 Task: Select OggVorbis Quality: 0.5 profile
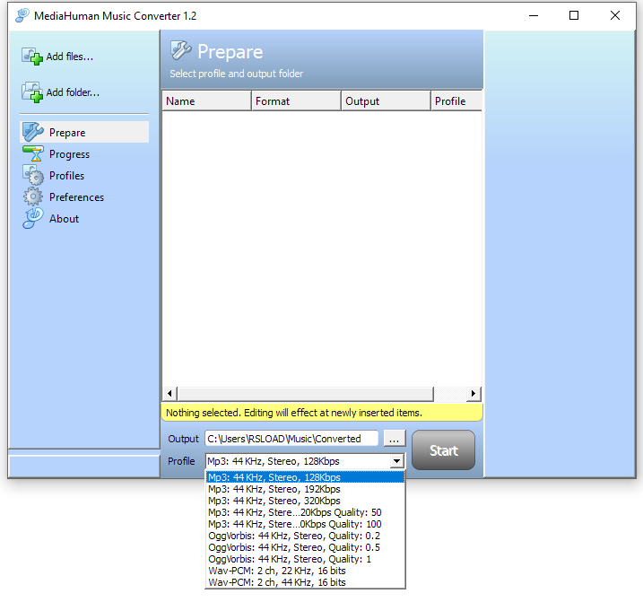coord(305,547)
